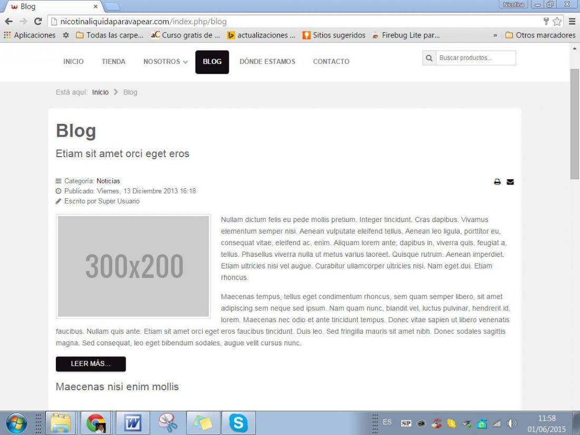Open Microsoft Word from the taskbar
Screen dimensions: 580x435
click(133, 423)
